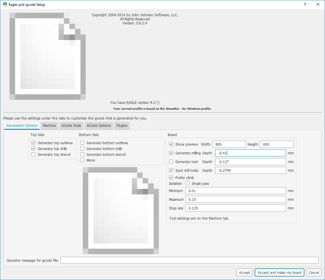The width and height of the screenshot is (325, 280).
Task: Click the Cancel button
Action: (x=314, y=272)
